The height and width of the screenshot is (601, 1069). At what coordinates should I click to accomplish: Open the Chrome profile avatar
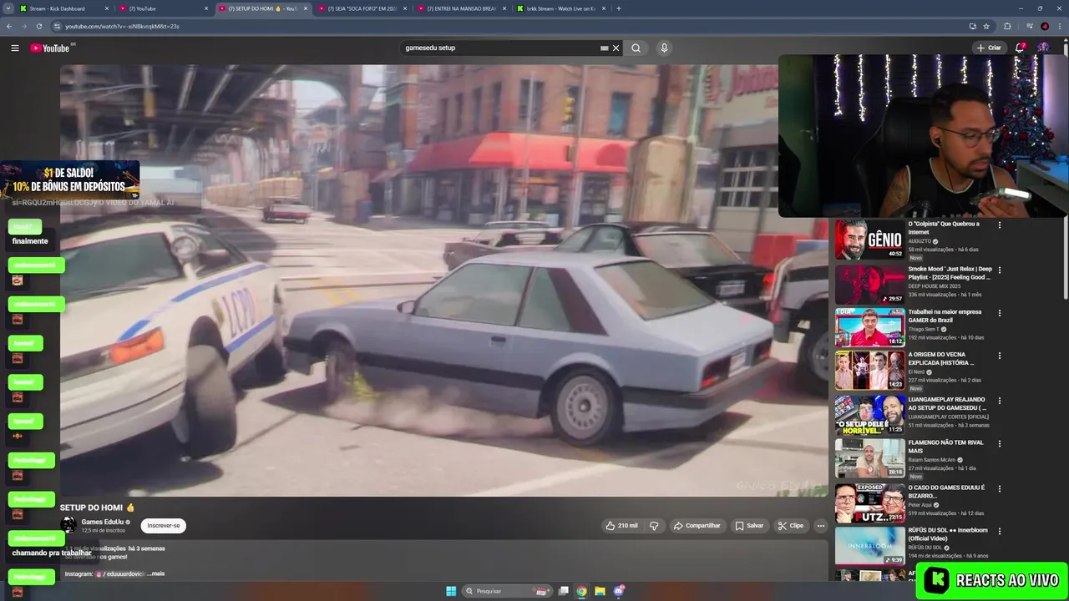[1045, 26]
